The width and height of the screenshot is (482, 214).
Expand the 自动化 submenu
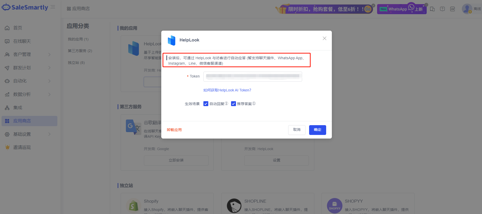[x=49, y=81]
